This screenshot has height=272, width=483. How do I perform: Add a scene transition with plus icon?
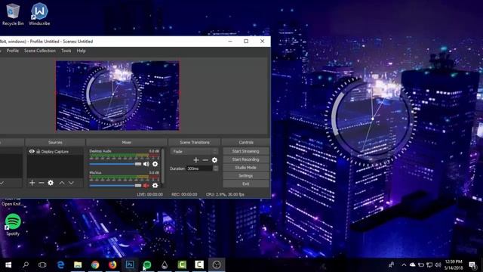point(196,160)
